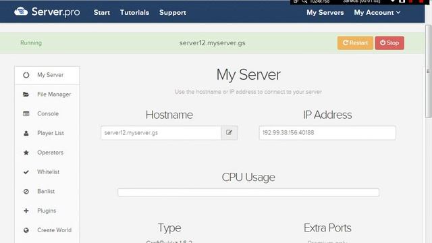Select the Plugins plus icon
The height and width of the screenshot is (243, 432).
pyautogui.click(x=26, y=211)
